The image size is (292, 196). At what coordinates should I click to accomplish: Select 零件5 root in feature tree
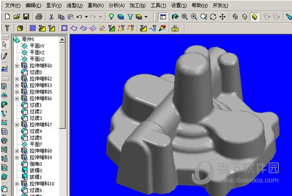pyautogui.click(x=28, y=40)
